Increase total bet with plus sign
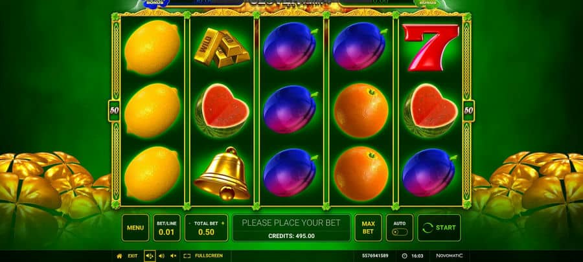Screen dimensions: 583x262 pos(223,223)
